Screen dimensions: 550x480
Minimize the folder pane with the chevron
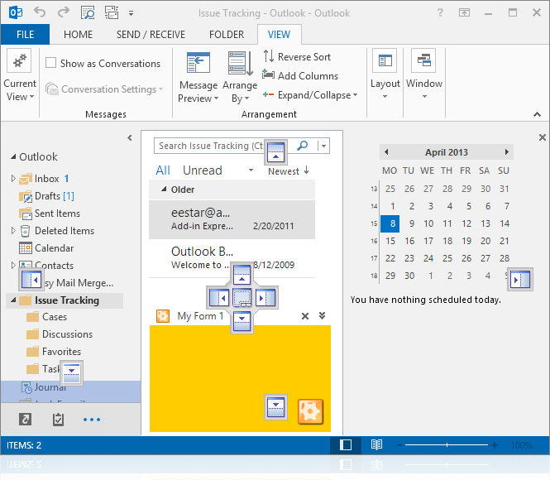(130, 138)
